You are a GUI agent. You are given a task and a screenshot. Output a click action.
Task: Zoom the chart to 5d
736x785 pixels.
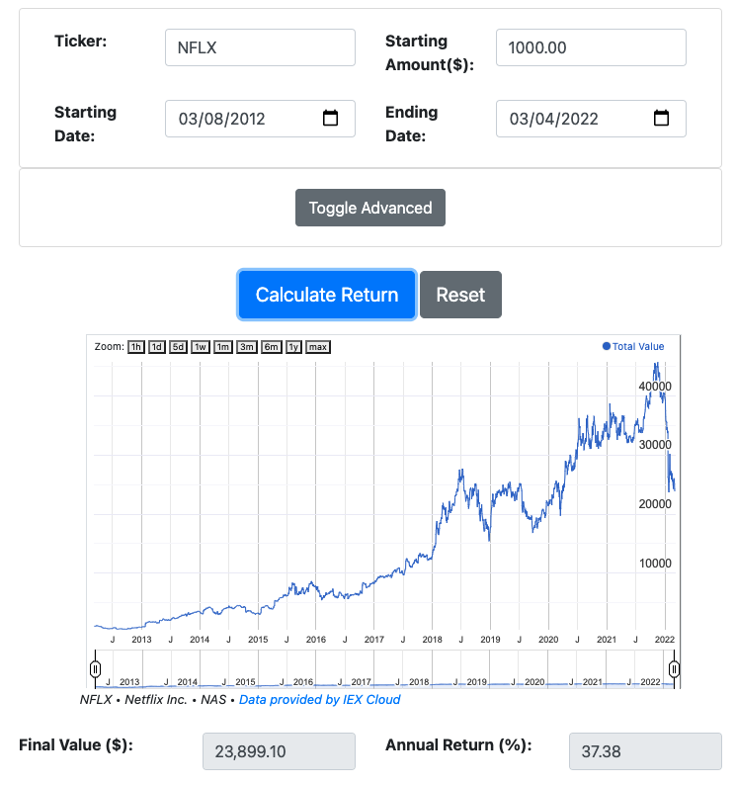coord(178,347)
